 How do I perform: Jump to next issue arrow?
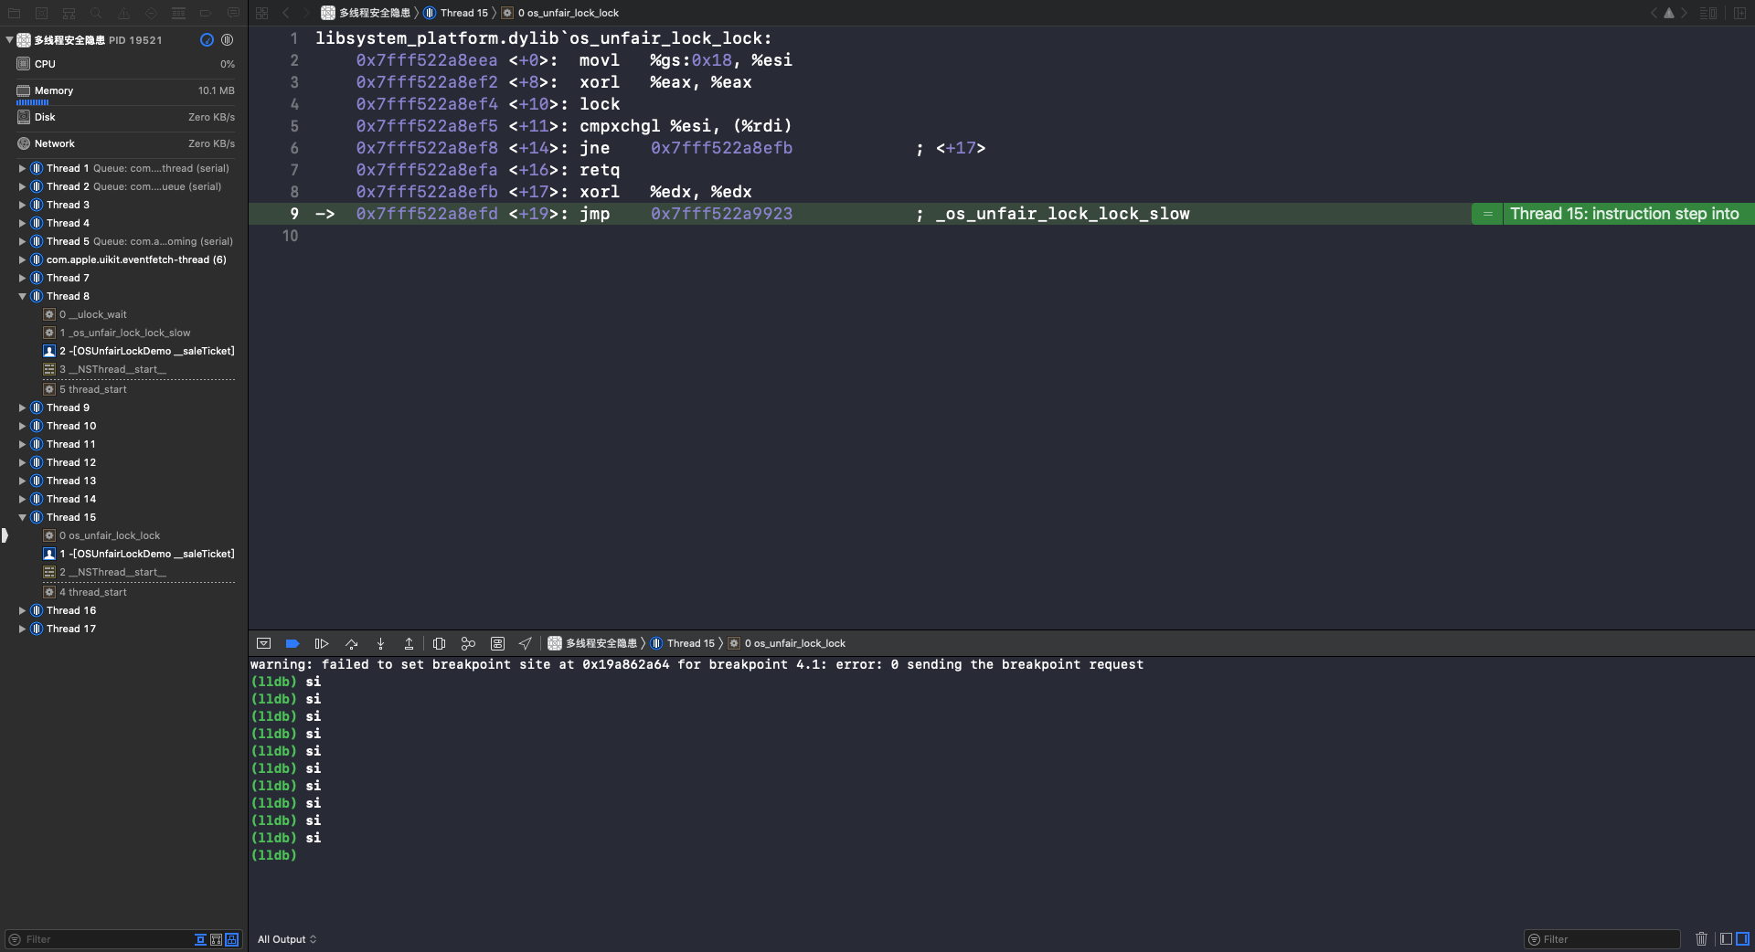point(1684,13)
